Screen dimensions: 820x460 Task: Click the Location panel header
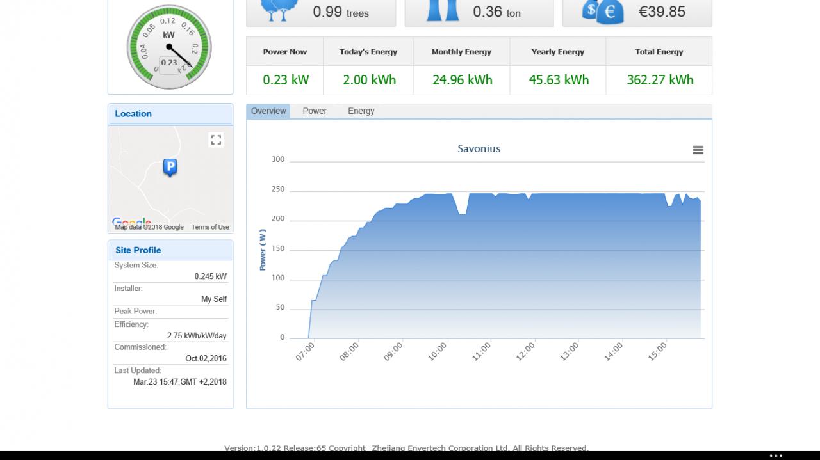coord(170,114)
